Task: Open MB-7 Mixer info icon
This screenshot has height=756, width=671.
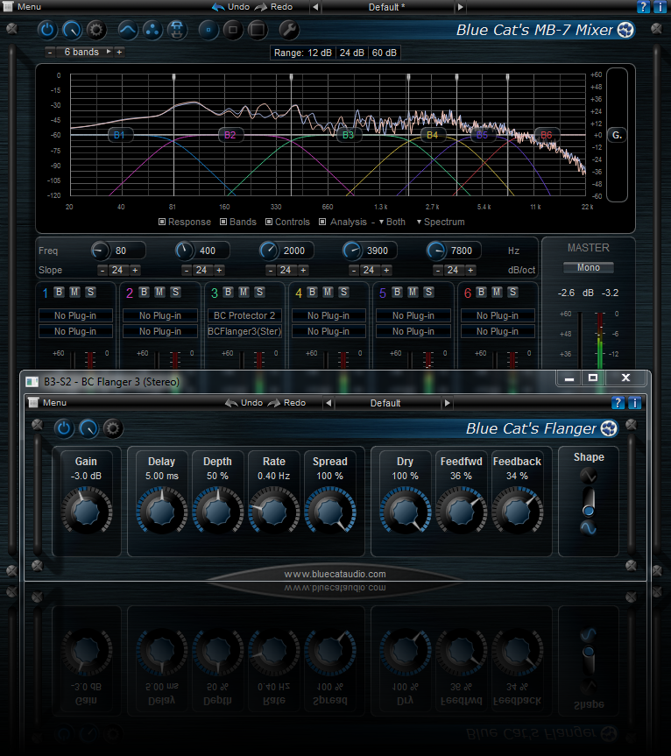Action: coord(660,7)
